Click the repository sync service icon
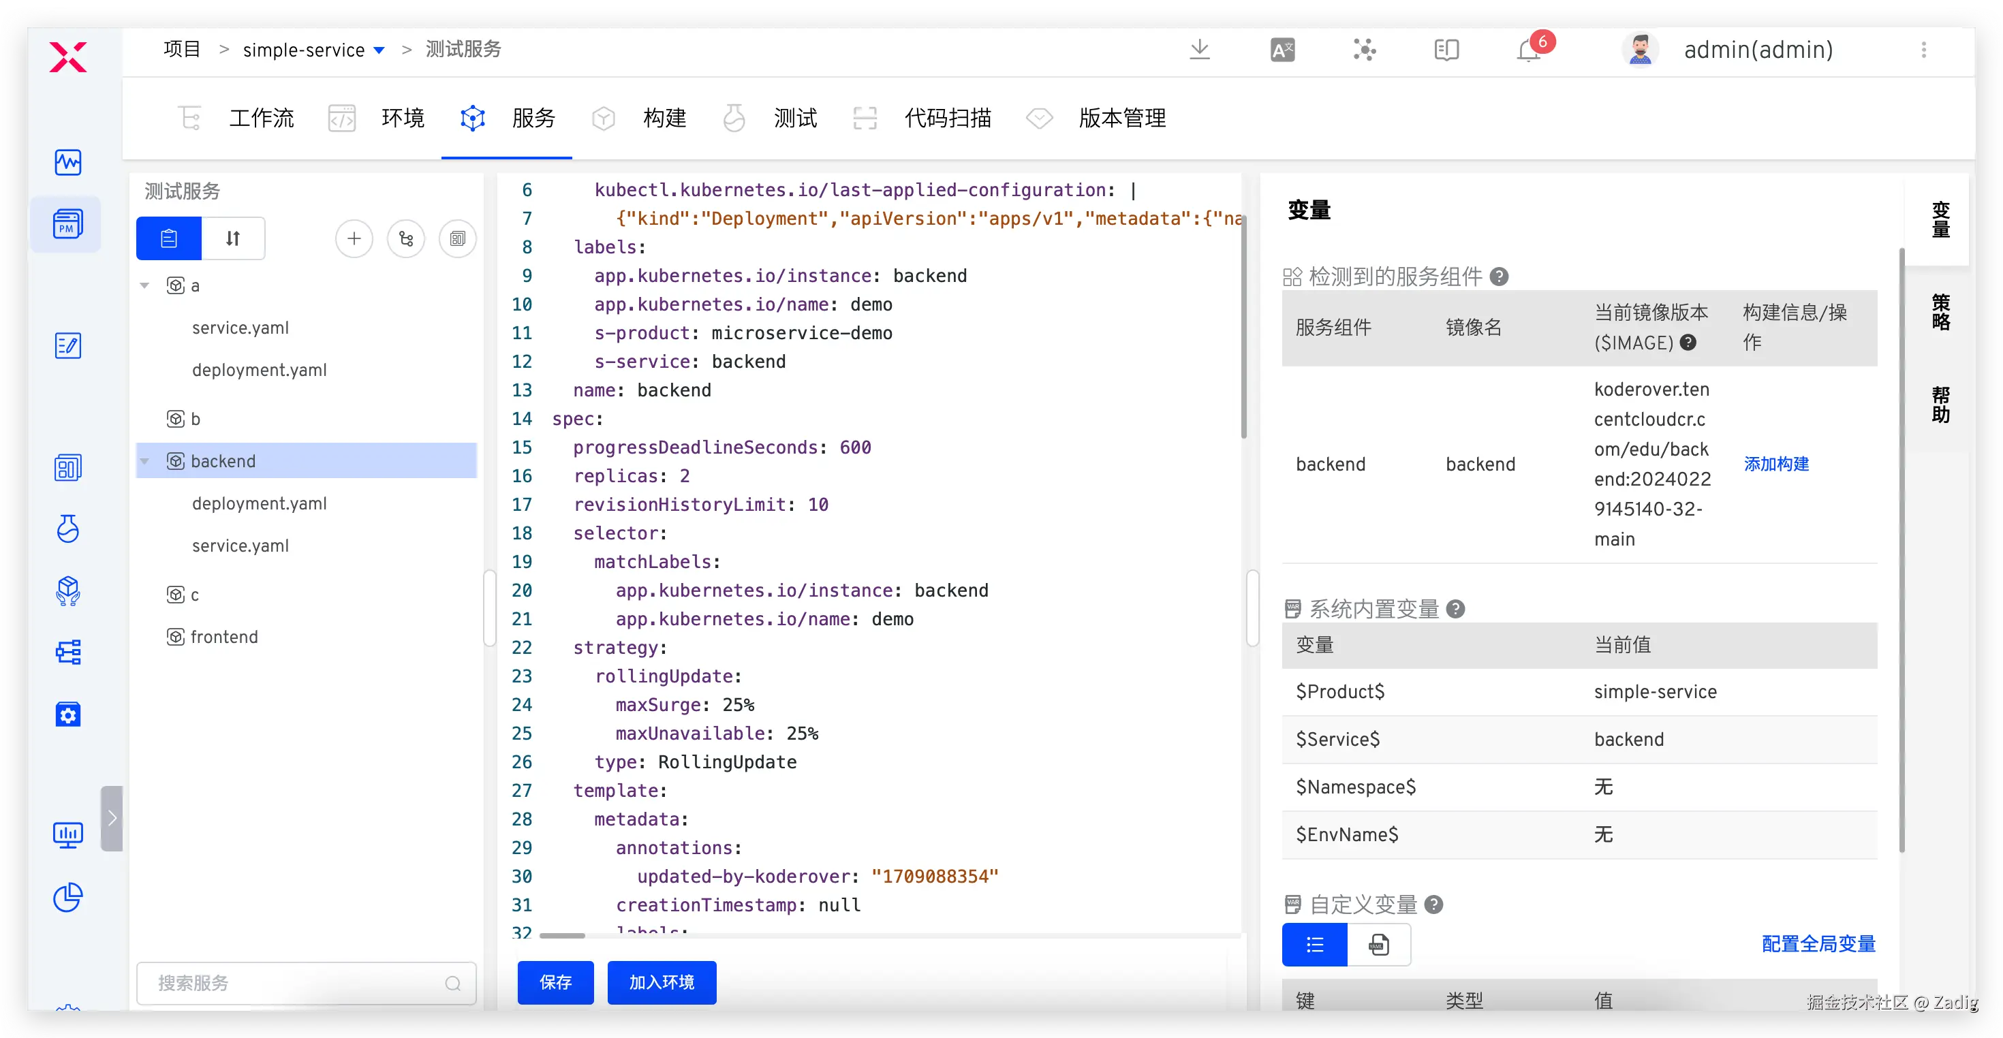The width and height of the screenshot is (2003, 1038). [406, 238]
